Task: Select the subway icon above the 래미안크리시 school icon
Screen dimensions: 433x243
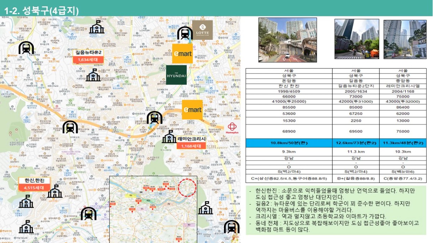Action: (155, 118)
